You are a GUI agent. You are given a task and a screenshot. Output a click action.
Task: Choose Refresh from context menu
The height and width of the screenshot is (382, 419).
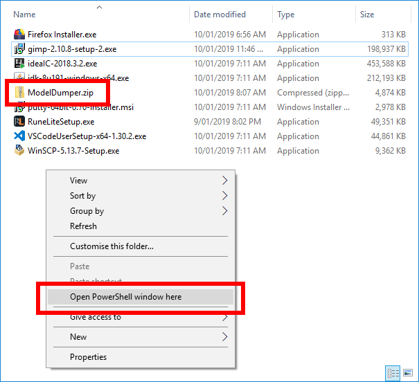point(141,226)
